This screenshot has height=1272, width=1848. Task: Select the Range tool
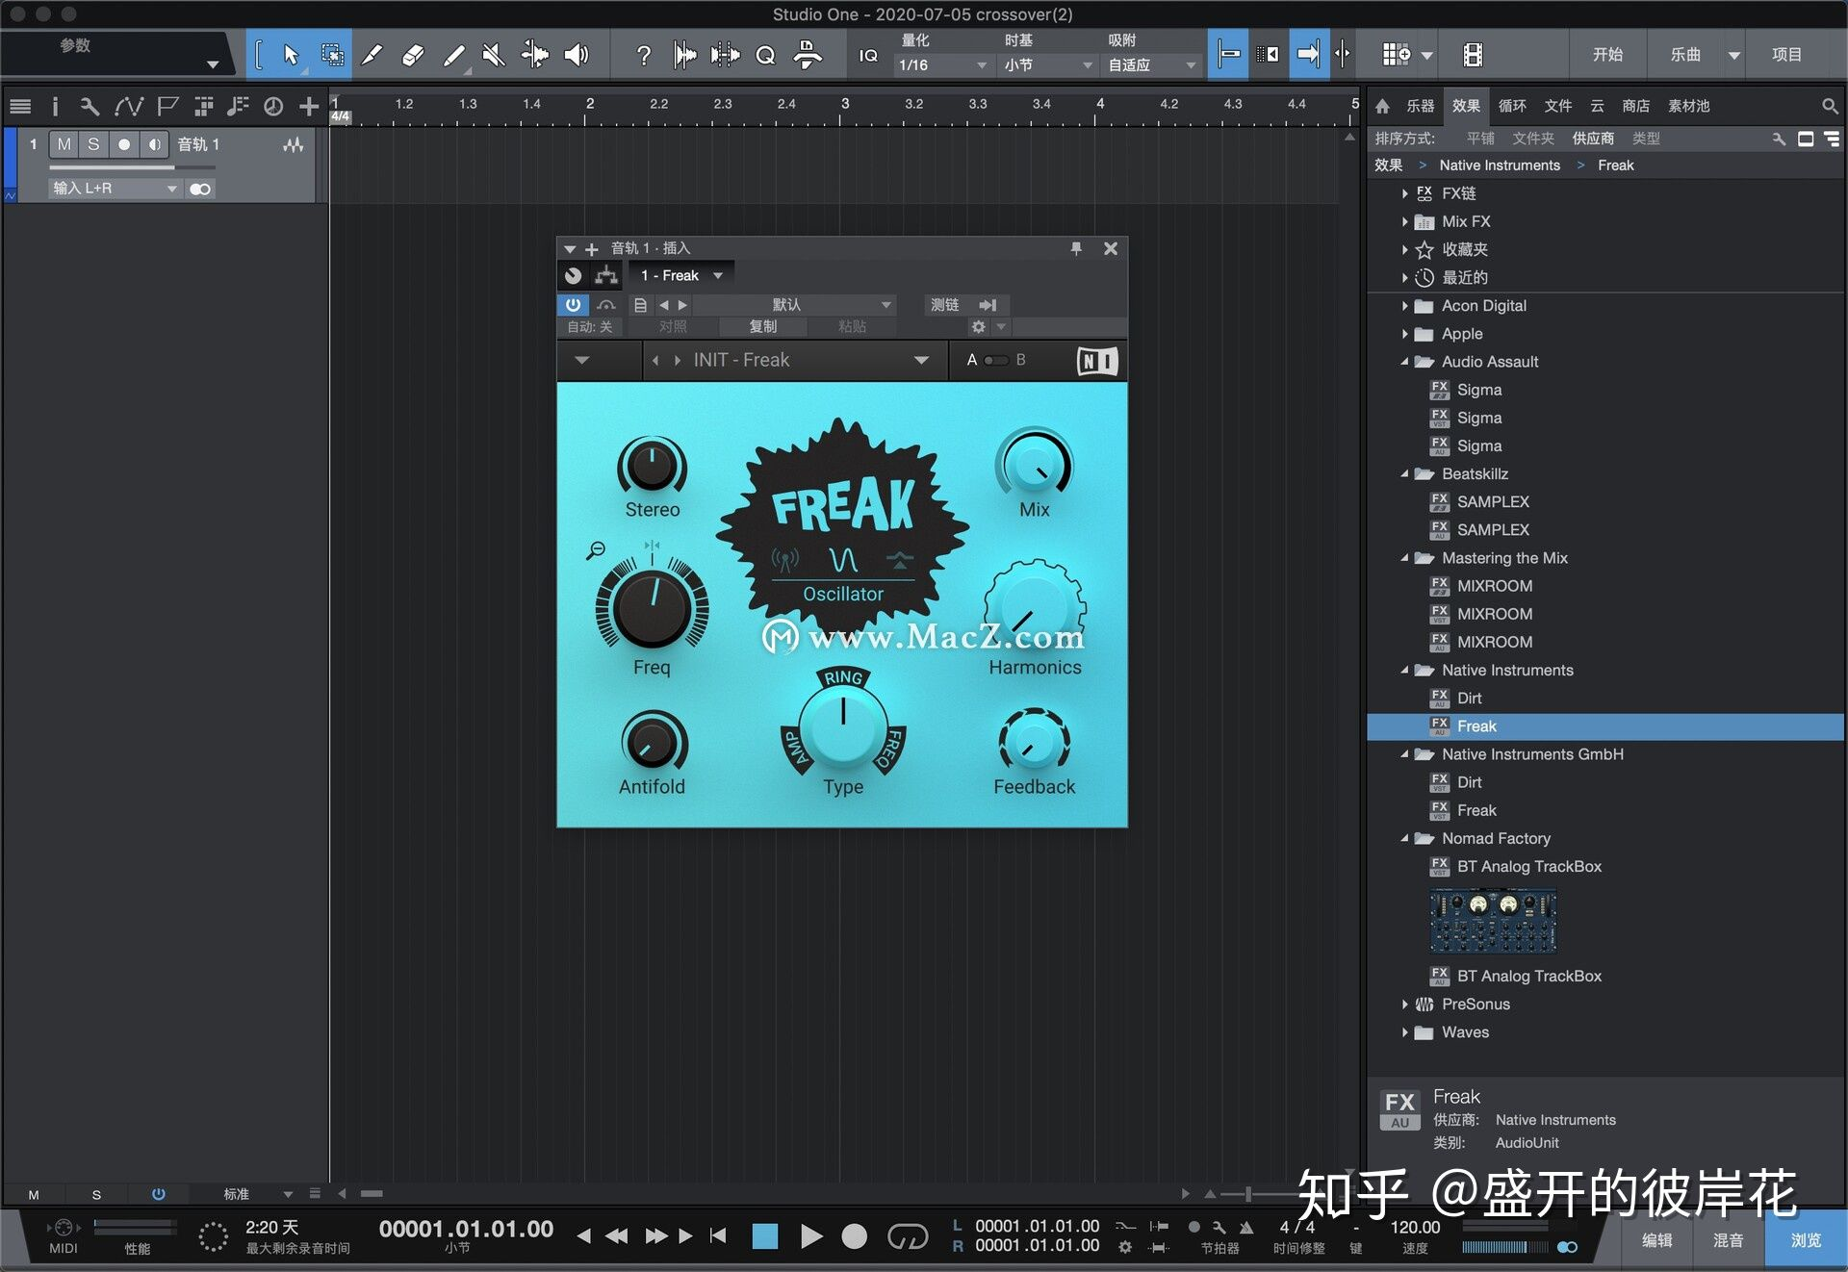pos(332,55)
